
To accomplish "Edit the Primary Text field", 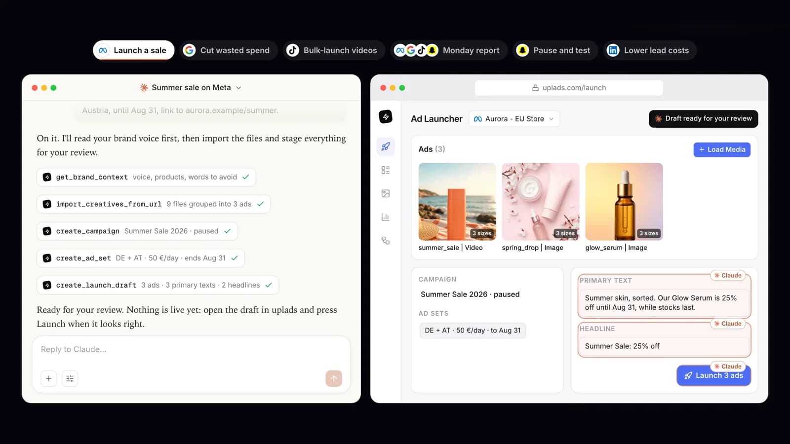I will 664,302.
